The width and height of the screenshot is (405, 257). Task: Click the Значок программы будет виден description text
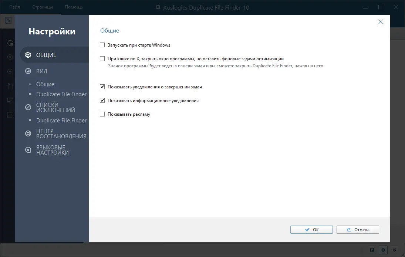(216, 66)
